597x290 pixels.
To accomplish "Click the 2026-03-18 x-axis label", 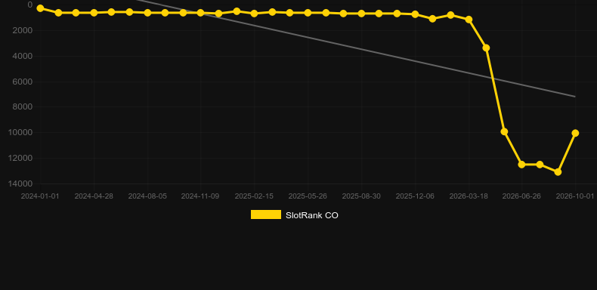I will pos(469,196).
